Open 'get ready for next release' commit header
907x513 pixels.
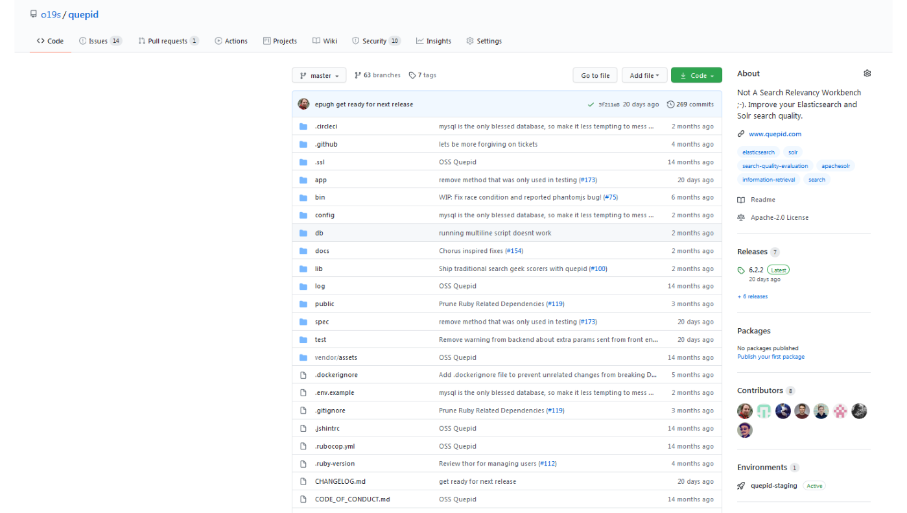click(374, 104)
